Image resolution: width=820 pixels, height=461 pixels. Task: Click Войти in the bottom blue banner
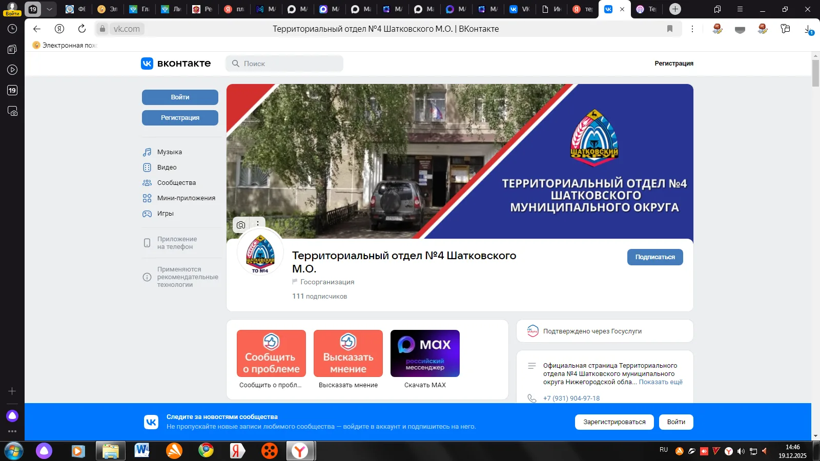pyautogui.click(x=676, y=422)
